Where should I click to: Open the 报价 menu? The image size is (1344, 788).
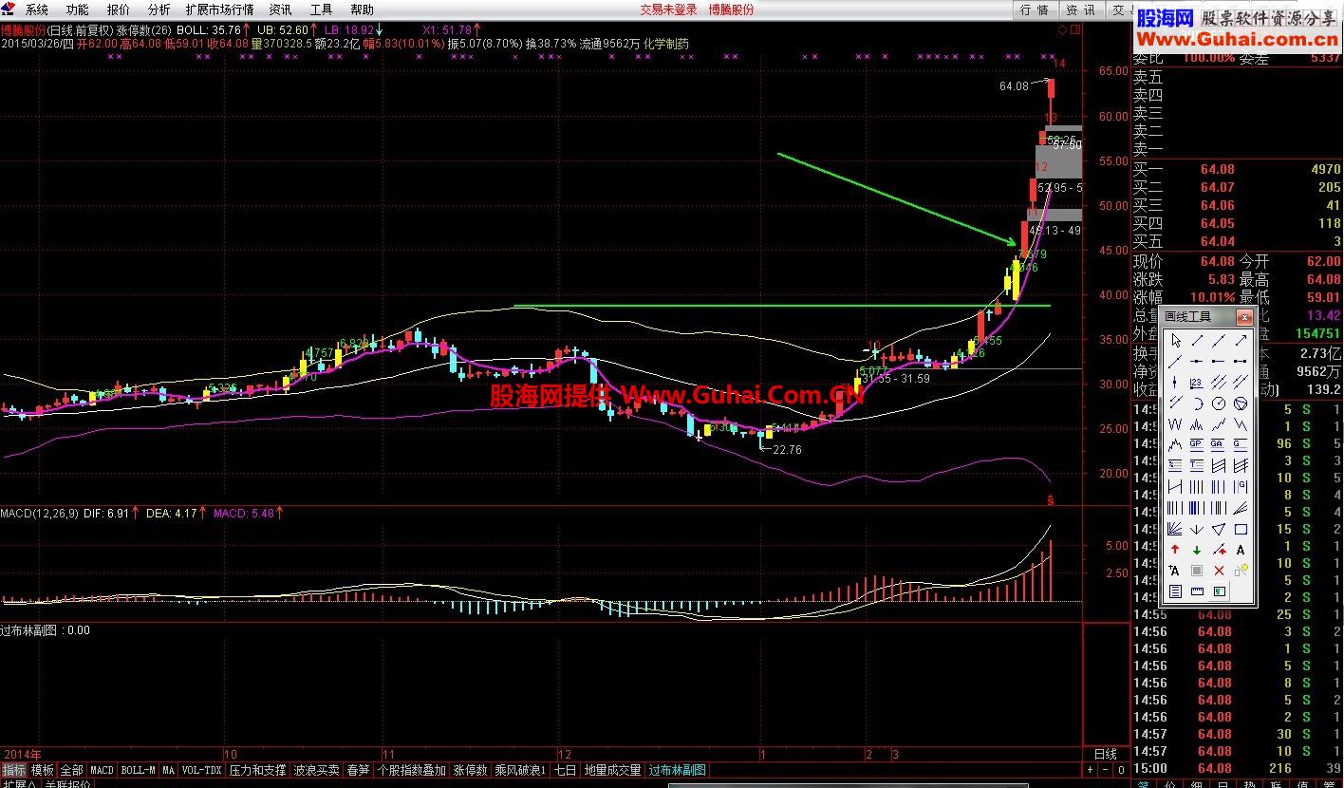coord(119,9)
